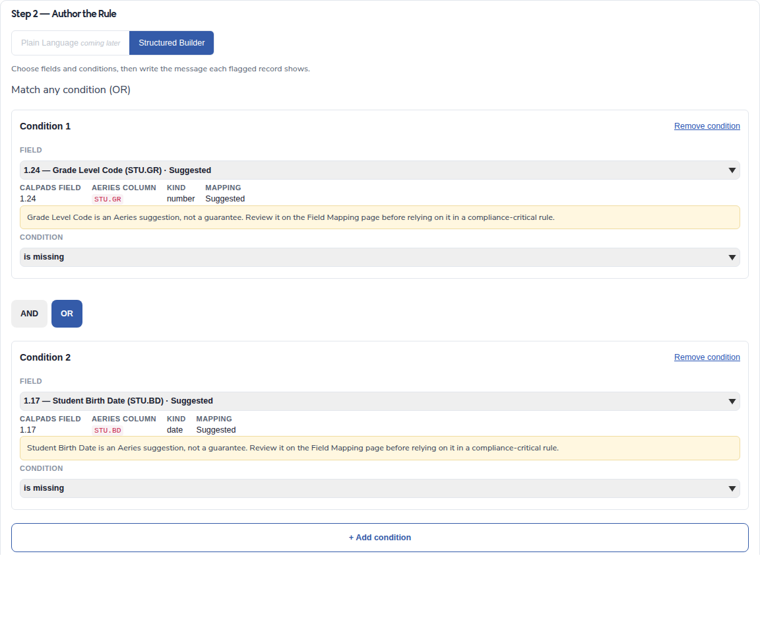The height and width of the screenshot is (640, 760).
Task: Click the 'Condition 1' heading
Action: click(45, 126)
